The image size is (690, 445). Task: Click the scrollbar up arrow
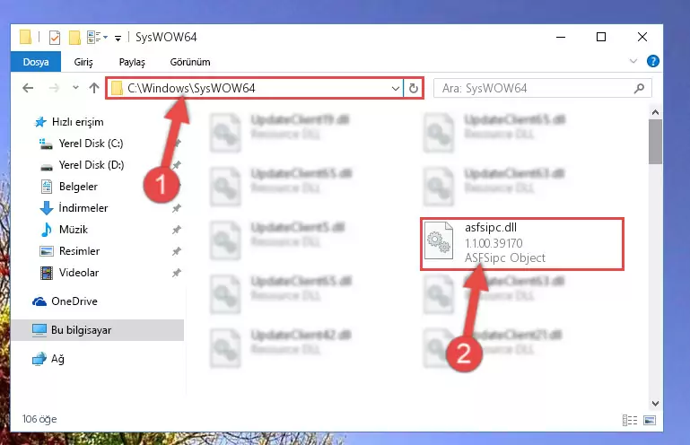(655, 112)
